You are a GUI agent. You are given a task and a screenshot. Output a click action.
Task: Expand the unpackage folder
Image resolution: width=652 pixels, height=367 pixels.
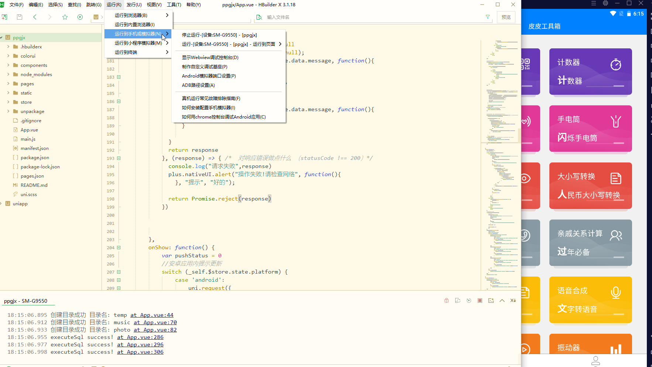(x=8, y=112)
